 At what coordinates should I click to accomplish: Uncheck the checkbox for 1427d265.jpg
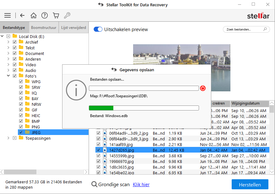pyautogui.click(x=98, y=150)
